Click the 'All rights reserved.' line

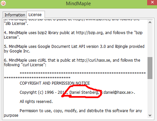coord(36,102)
